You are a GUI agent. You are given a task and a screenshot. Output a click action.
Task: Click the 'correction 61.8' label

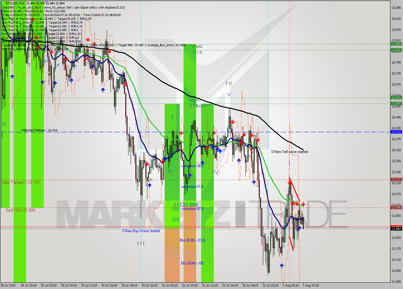pyautogui.click(x=192, y=187)
